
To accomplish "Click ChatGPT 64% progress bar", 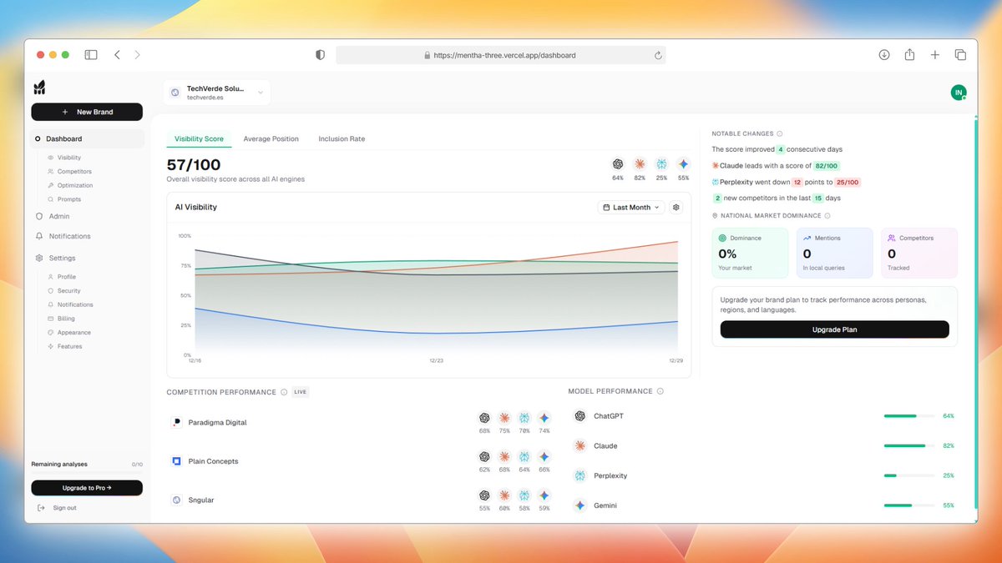I will point(909,415).
